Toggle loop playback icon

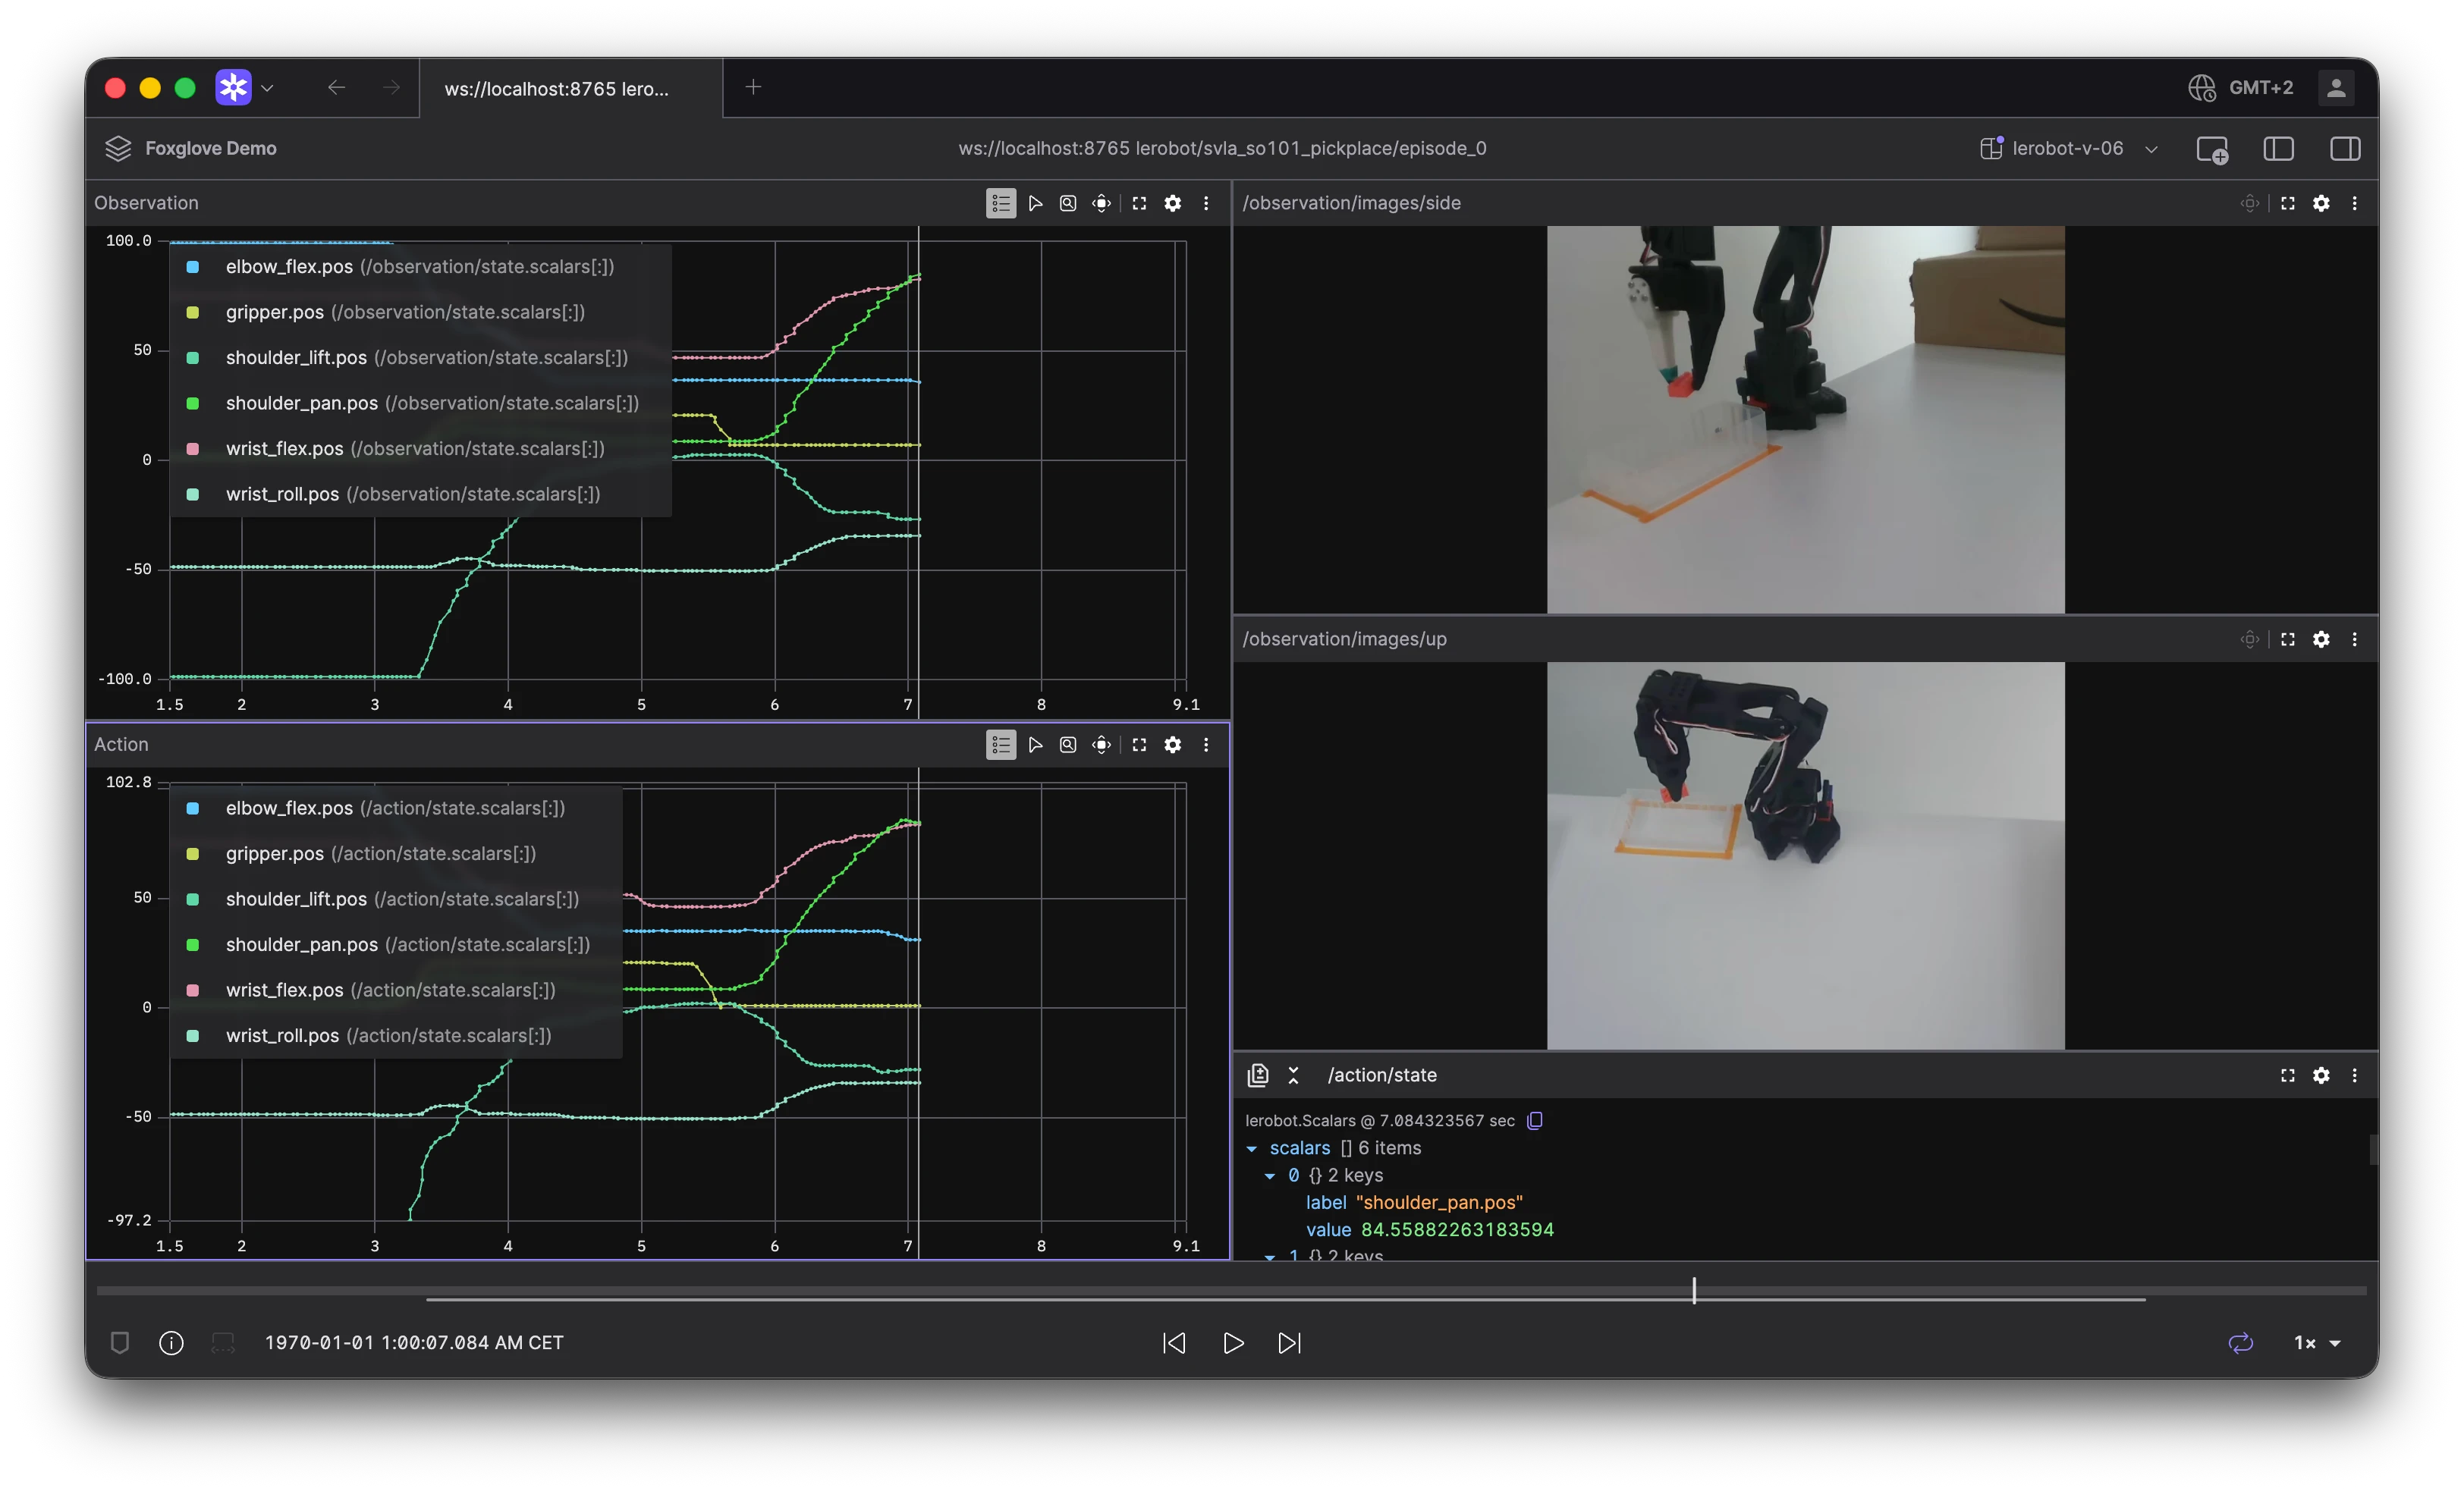point(2241,1343)
